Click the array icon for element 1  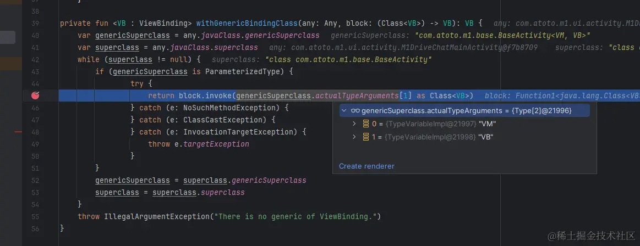(366, 137)
